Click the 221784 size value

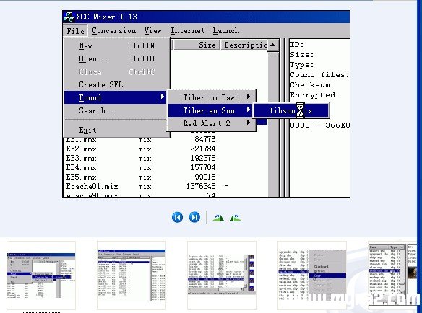tap(202, 149)
